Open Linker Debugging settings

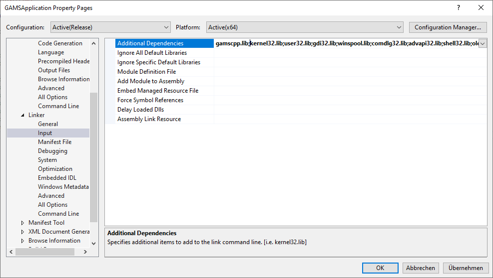(52, 151)
